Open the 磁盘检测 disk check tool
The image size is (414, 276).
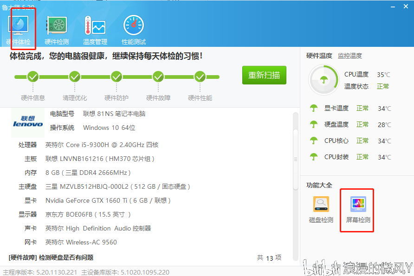tap(321, 210)
